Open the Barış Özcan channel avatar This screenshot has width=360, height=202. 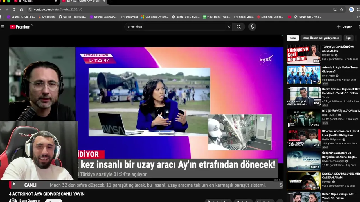pos(13,200)
